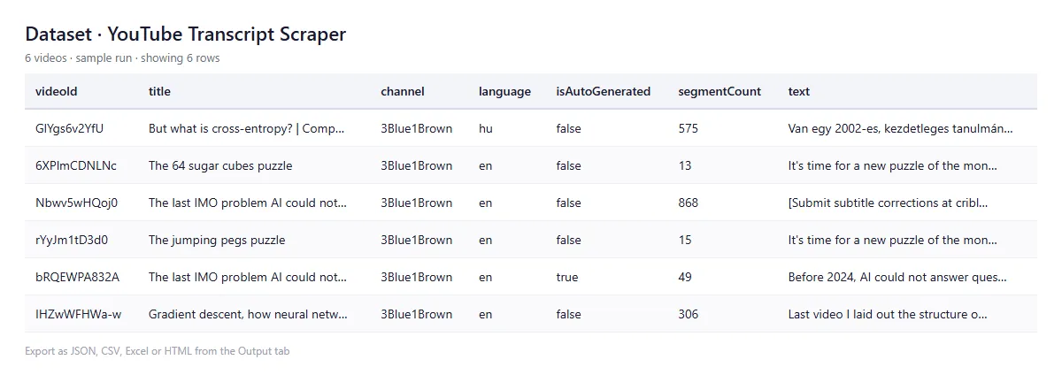
Task: Click segment count 13
Action: point(685,165)
